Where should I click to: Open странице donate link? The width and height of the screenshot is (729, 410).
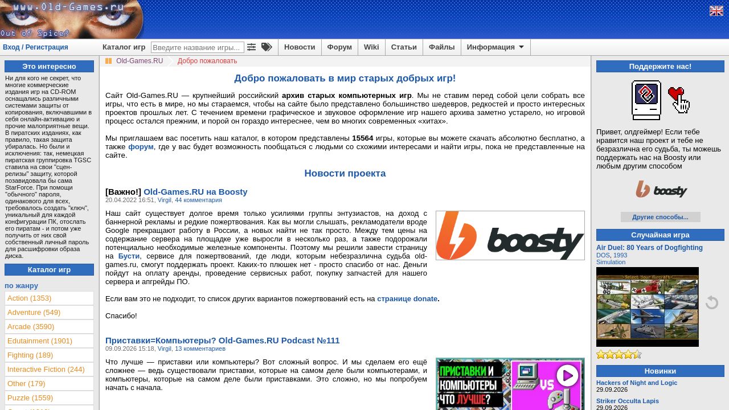(407, 299)
